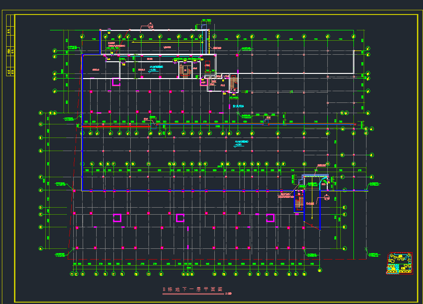Click the site key plan thumbnail
Screen dimensions: 423x304
click(x=400, y=262)
